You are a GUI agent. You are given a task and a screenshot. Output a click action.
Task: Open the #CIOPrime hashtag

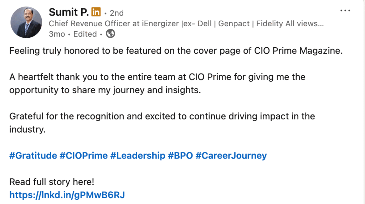pos(83,156)
